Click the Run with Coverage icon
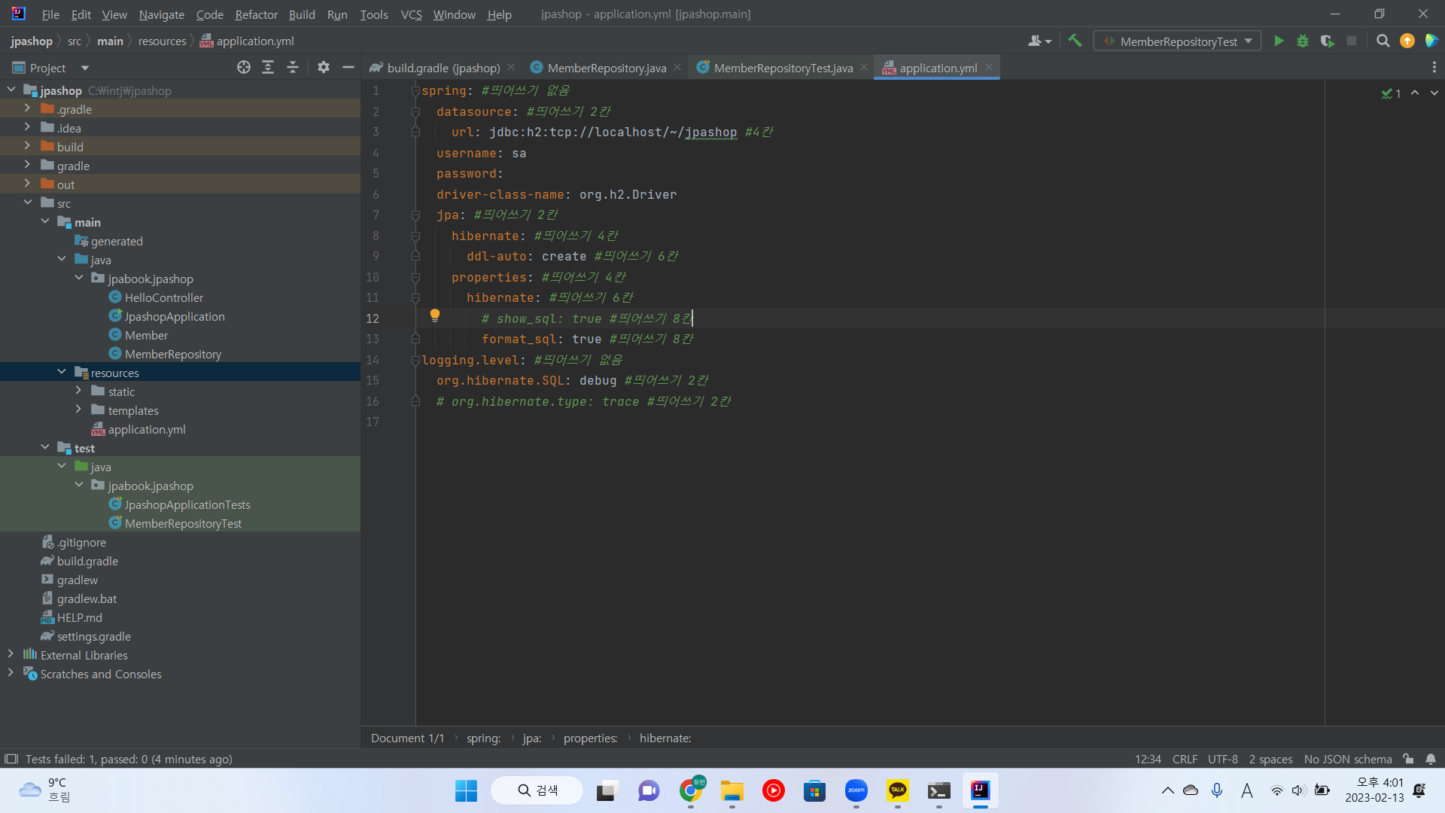 point(1327,41)
